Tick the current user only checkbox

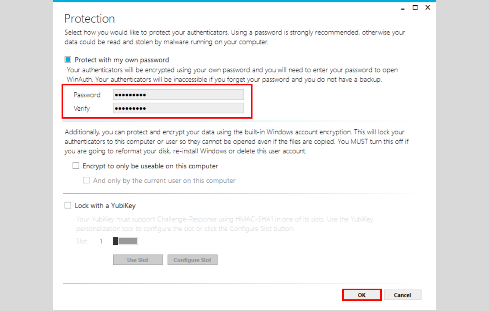pos(86,181)
